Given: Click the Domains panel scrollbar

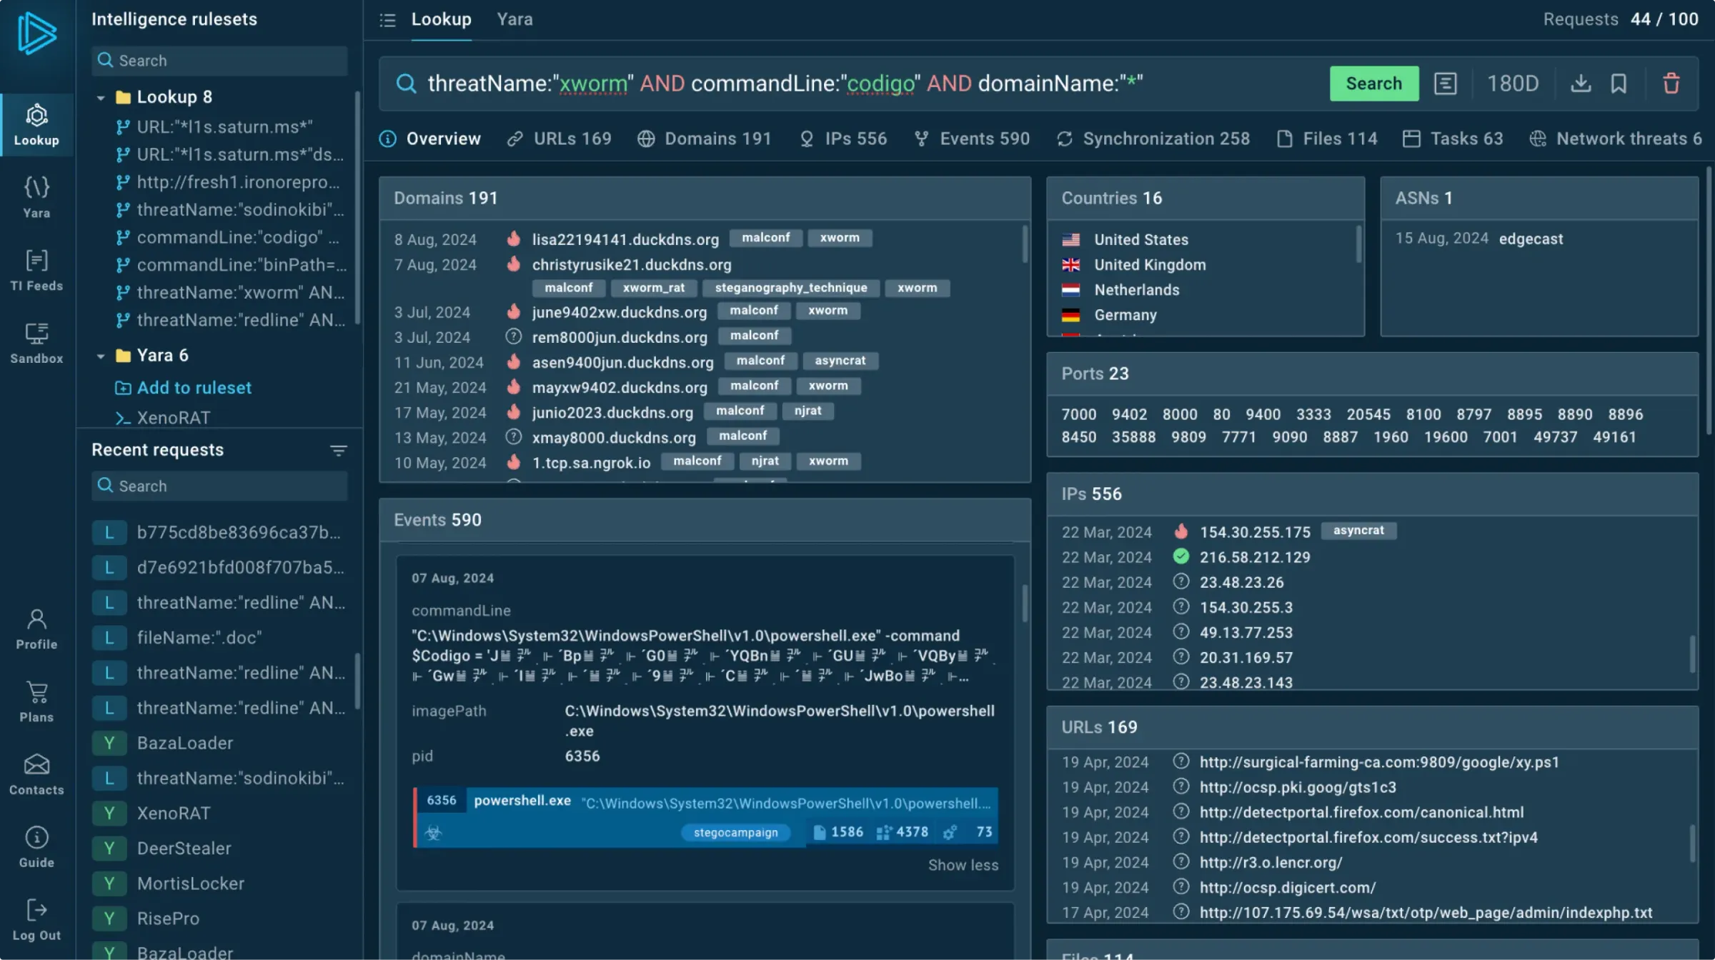Looking at the screenshot, I should click(1025, 244).
